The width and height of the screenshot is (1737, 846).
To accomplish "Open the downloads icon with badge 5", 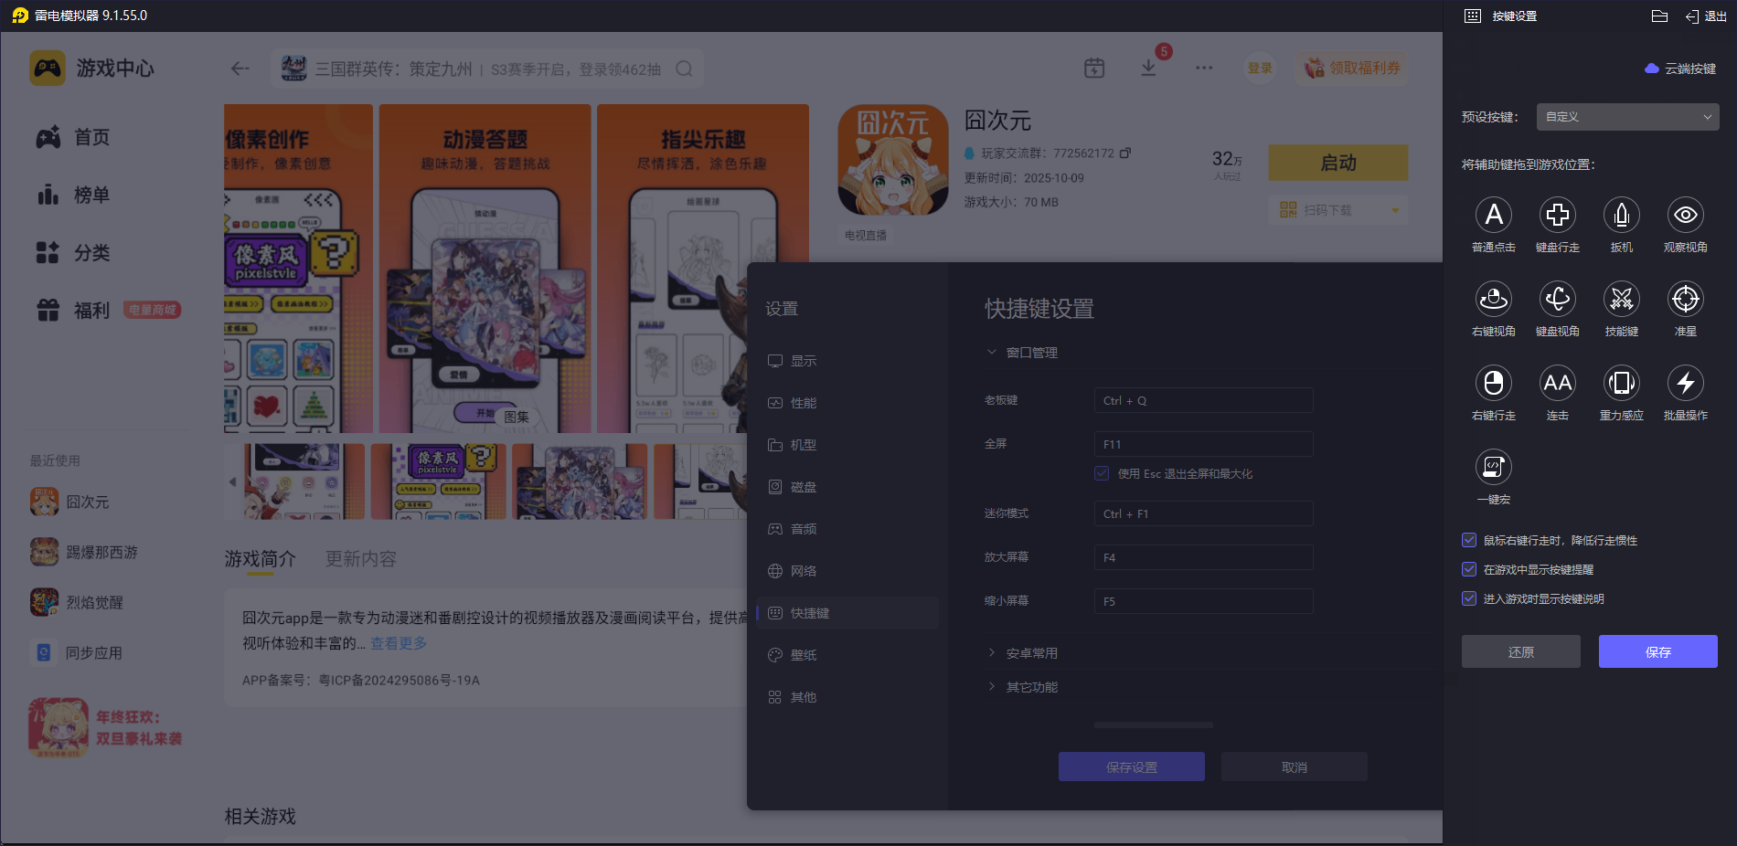I will tap(1149, 68).
